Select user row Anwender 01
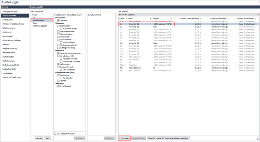Image resolution: width=260 pixels, height=142 pixels. tap(189, 24)
